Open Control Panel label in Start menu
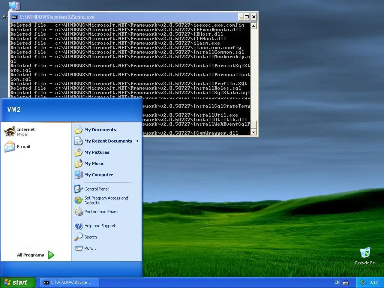 pyautogui.click(x=96, y=189)
